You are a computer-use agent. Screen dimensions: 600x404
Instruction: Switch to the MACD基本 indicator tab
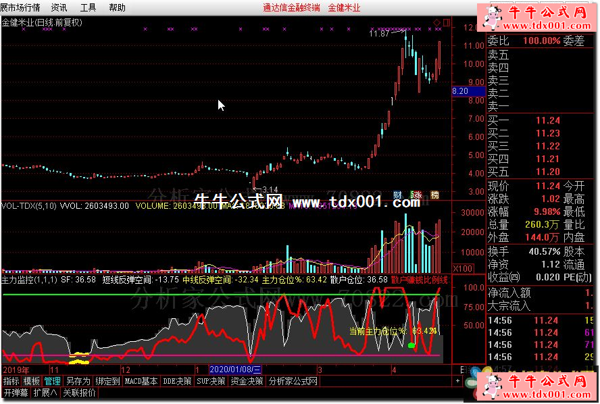141,381
